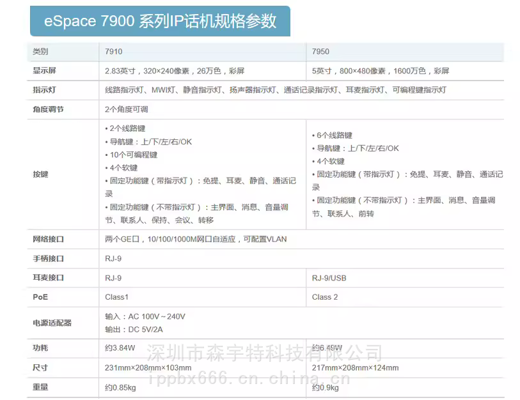Click the eSpace 7900 series title banner
This screenshot has height=400, width=520.
[x=160, y=21]
